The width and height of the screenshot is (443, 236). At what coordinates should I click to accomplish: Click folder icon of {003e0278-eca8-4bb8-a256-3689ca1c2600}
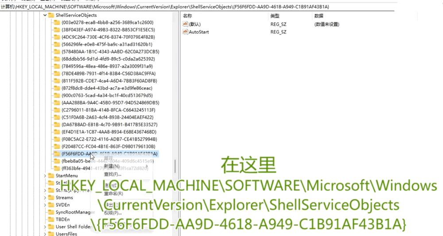click(x=57, y=23)
